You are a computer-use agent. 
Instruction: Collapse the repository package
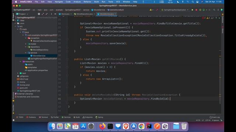click(x=26, y=47)
